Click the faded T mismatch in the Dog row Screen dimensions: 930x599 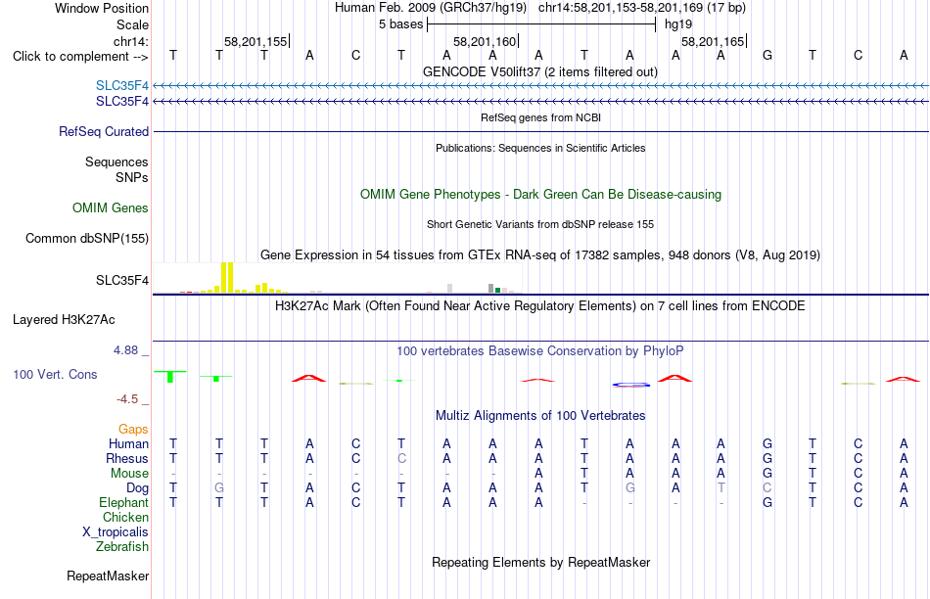721,487
